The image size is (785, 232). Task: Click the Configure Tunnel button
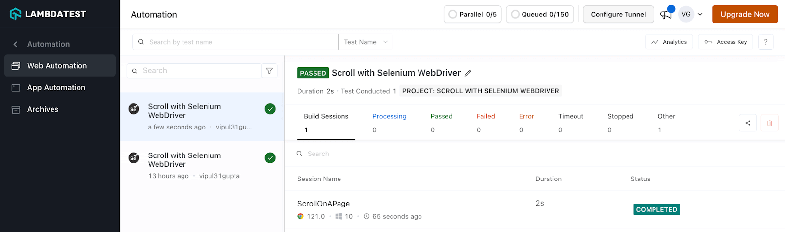click(618, 14)
